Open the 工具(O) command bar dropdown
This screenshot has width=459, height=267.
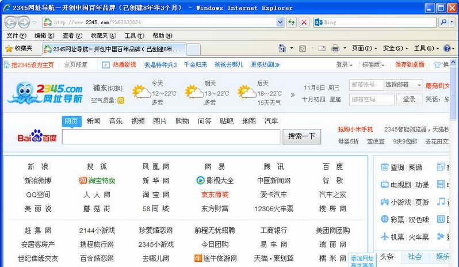(x=426, y=48)
